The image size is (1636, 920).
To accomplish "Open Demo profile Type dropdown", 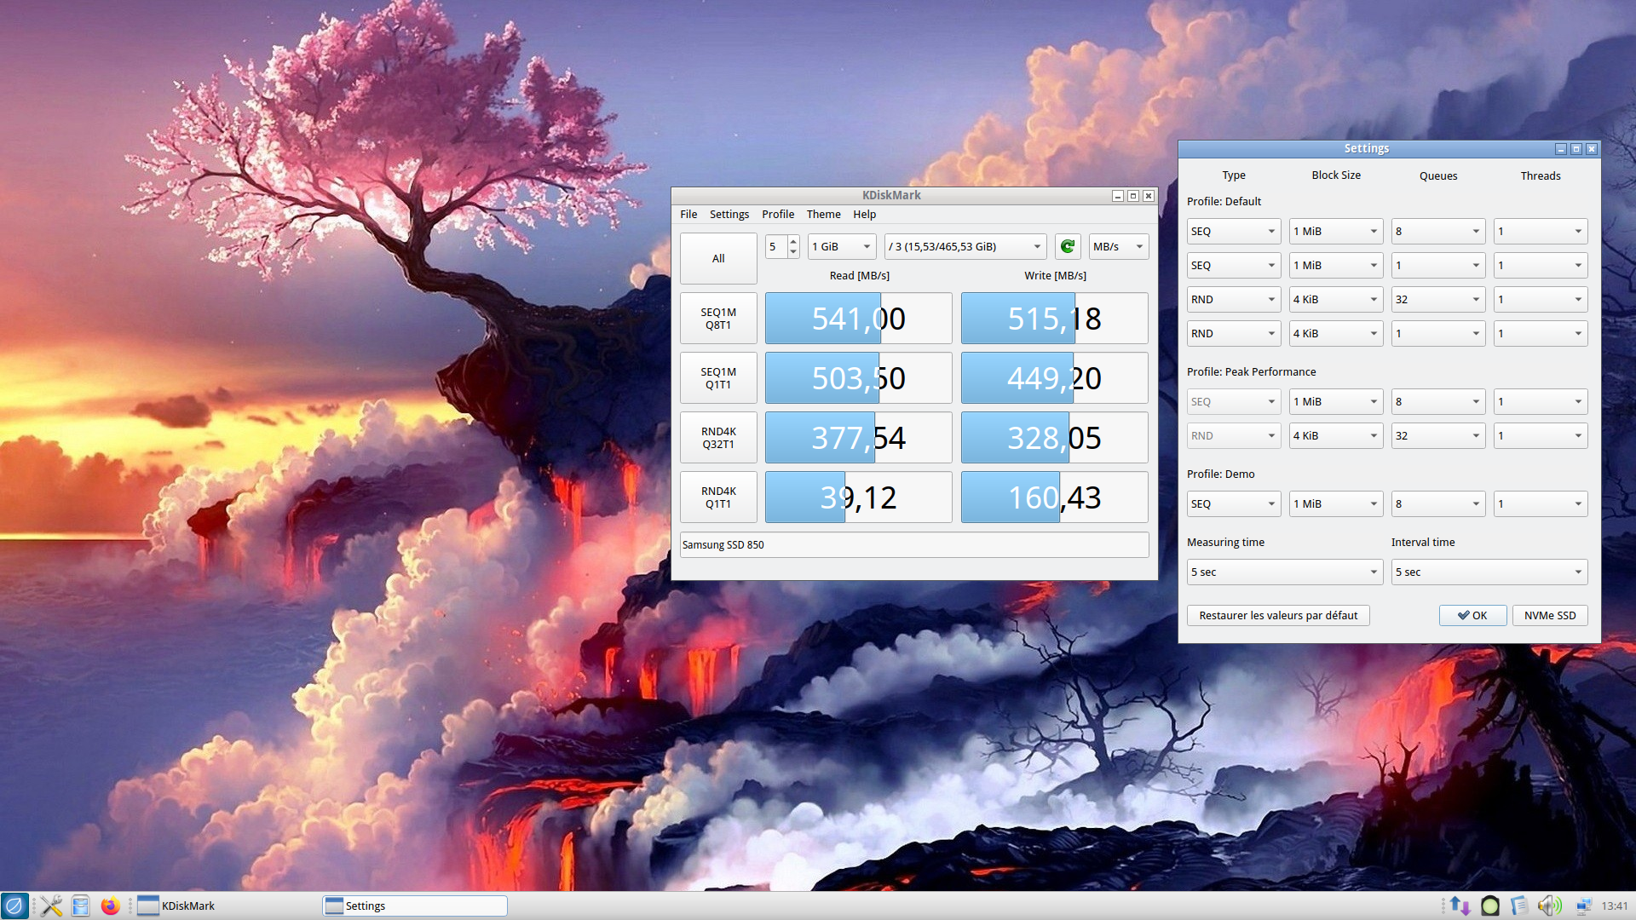I will 1234,503.
